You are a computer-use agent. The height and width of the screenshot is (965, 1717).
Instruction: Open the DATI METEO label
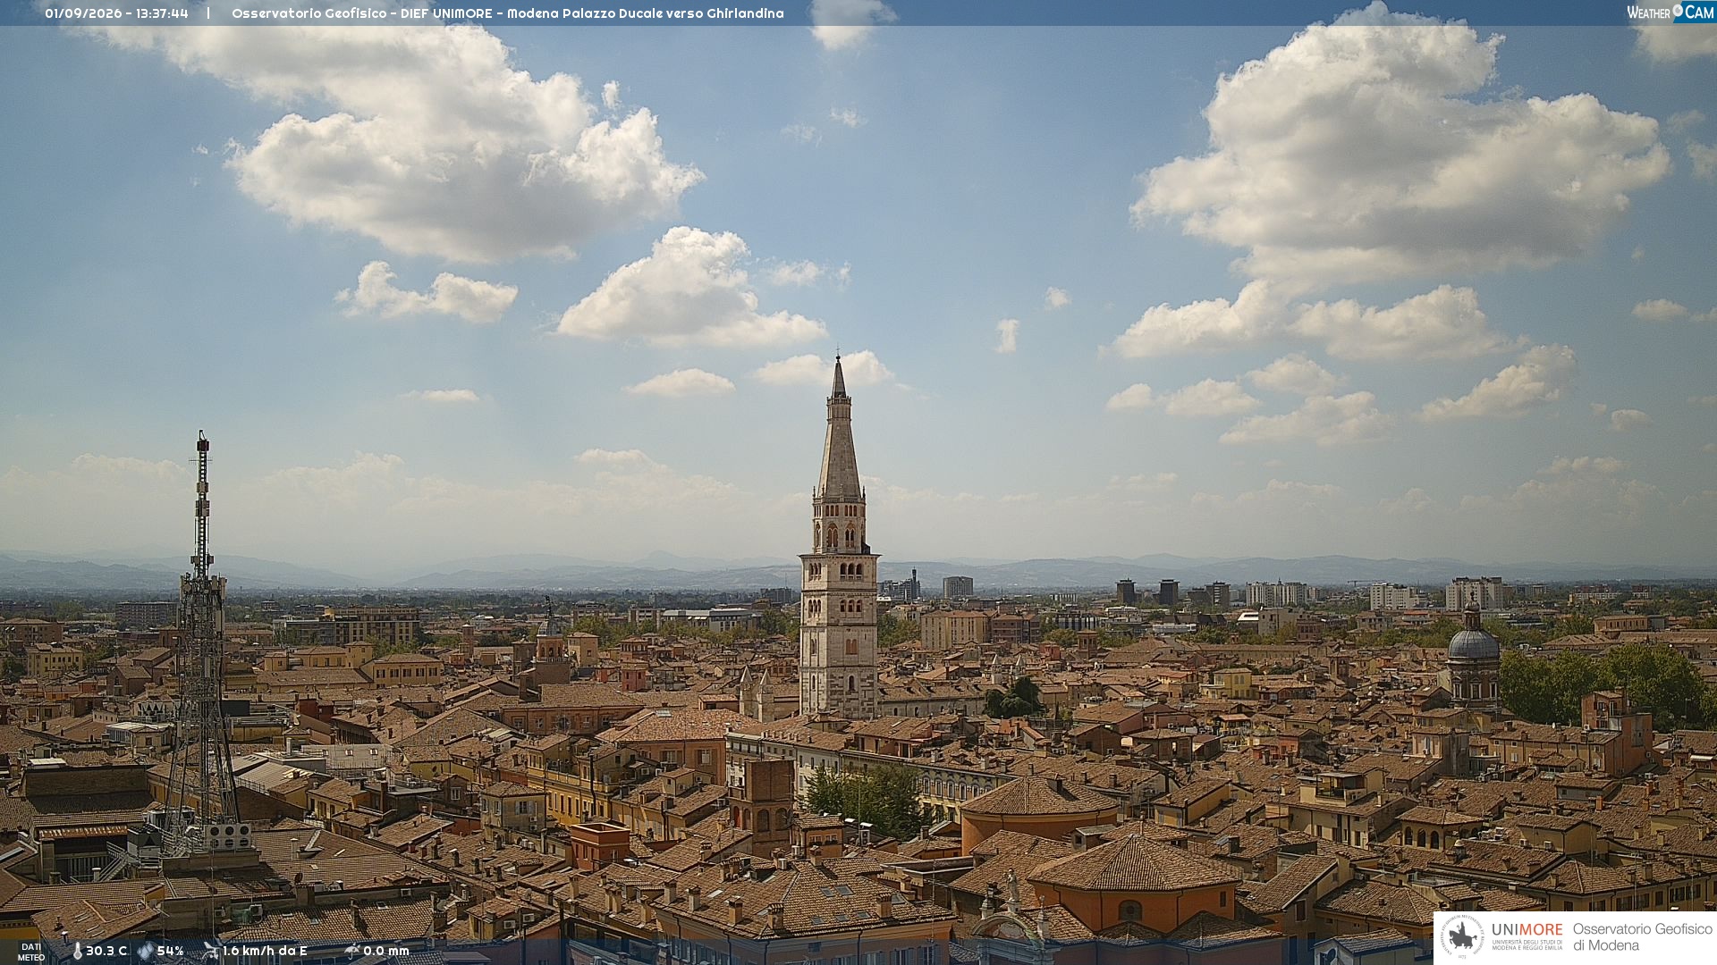tap(31, 952)
